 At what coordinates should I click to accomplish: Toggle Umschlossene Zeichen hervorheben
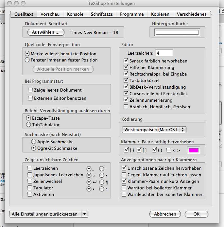tap(124, 168)
